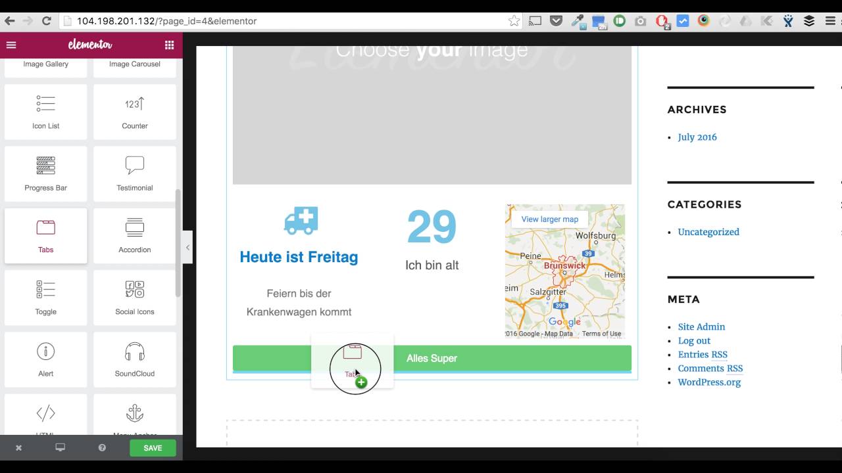
Task: Select the Menu Anchor widget
Action: coord(135,415)
